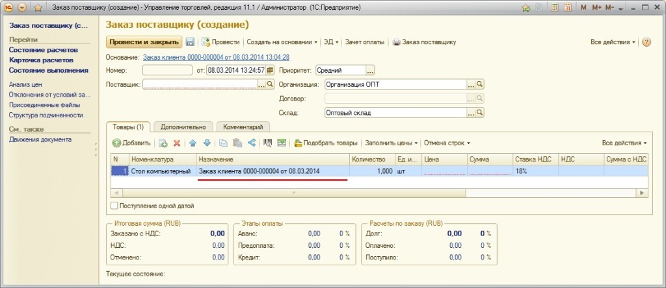Open Анализ цен in the sidebar

point(25,84)
